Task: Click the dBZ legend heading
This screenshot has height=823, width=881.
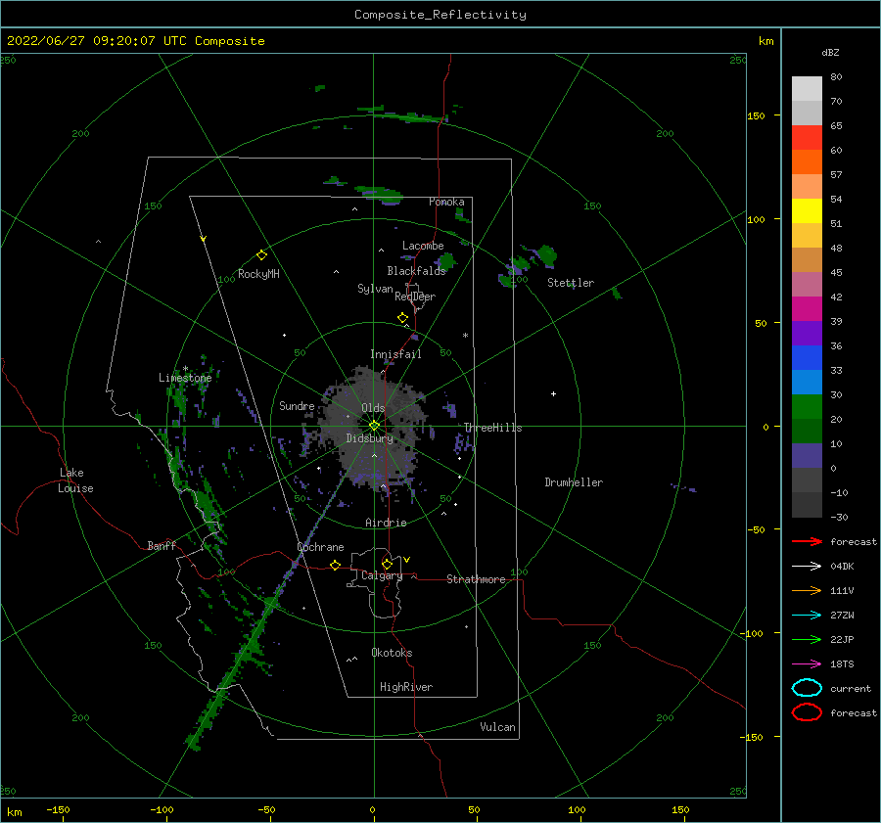Action: (x=830, y=52)
